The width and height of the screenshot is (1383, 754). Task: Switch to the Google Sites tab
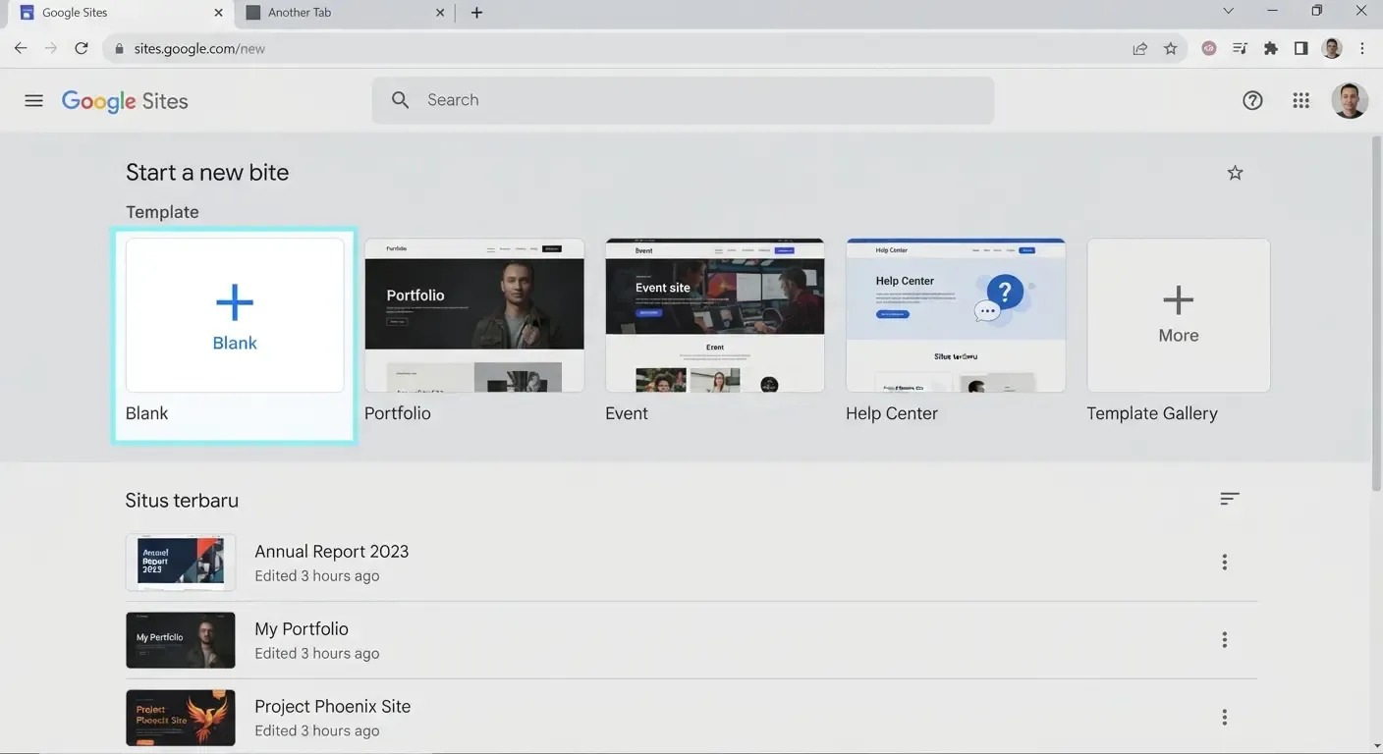click(118, 13)
